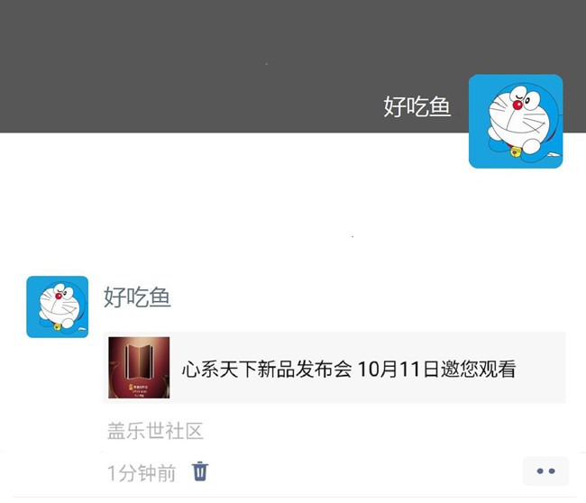Open the 心系天下新品发布会 shared link title
This screenshot has width=586, height=503.
(x=349, y=369)
